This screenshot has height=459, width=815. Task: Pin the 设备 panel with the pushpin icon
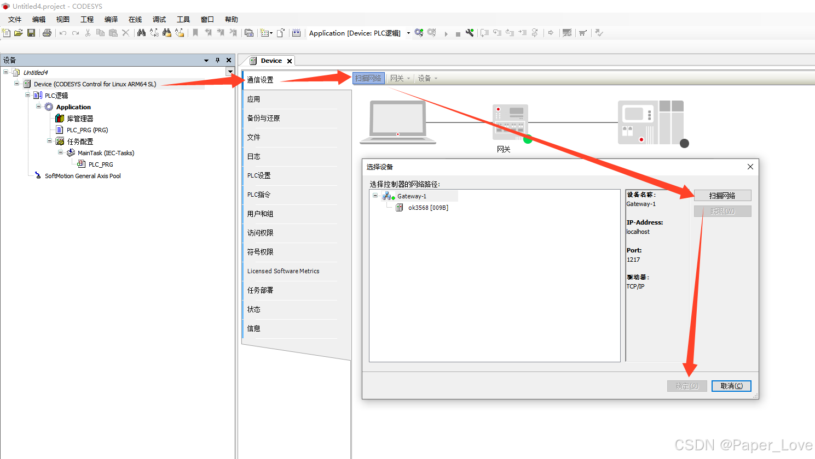point(217,60)
